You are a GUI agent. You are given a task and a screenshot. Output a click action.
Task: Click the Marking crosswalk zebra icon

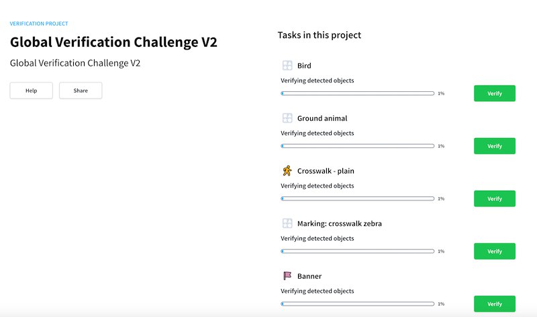click(x=287, y=223)
